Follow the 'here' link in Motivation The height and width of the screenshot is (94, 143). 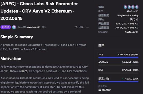click(24, 71)
